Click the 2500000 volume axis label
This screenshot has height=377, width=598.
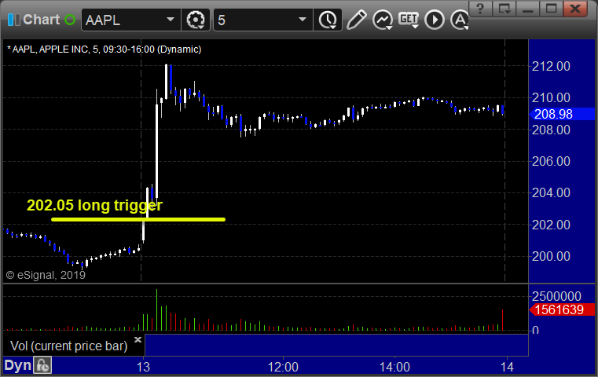(556, 296)
